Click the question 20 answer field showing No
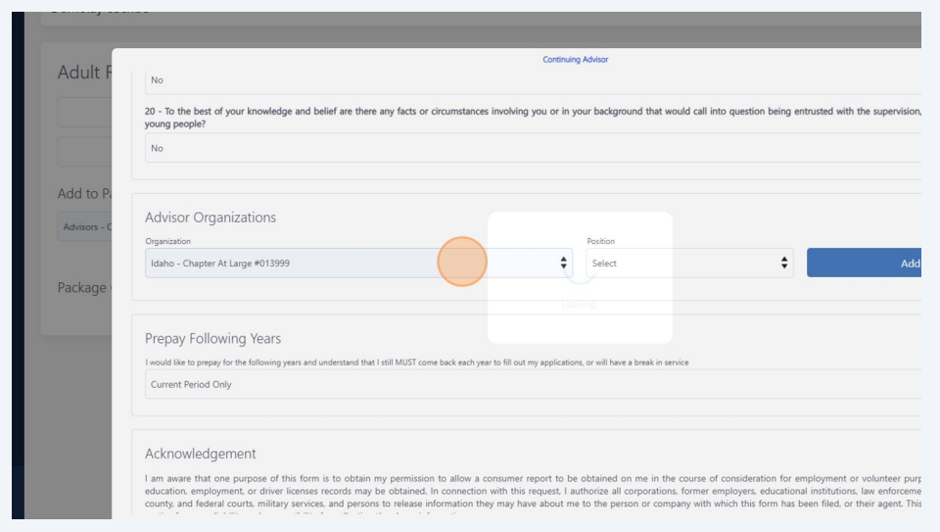The width and height of the screenshot is (940, 532). 533,148
